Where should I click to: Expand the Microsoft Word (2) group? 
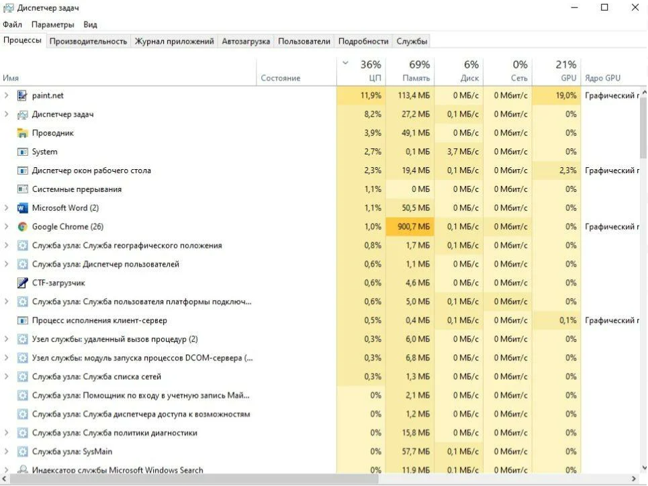pos(6,208)
